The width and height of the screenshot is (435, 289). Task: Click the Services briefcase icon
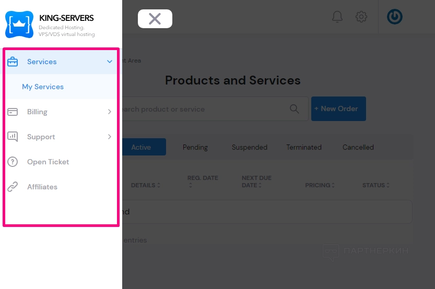tap(13, 62)
